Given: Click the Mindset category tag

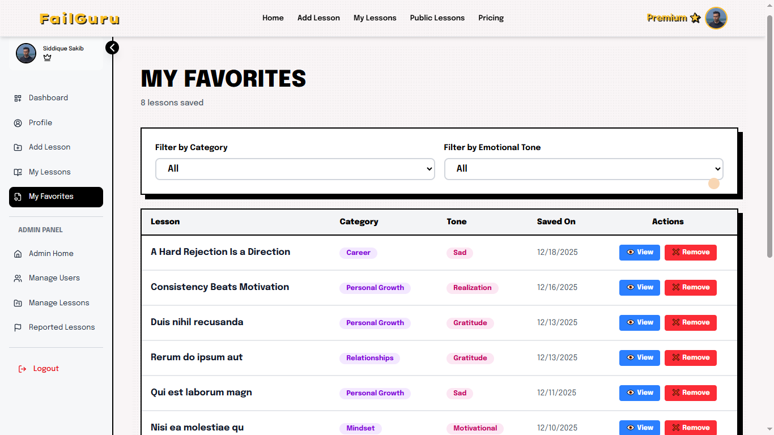Looking at the screenshot, I should pos(360,428).
